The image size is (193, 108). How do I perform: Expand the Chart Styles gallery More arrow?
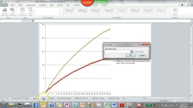169,14
